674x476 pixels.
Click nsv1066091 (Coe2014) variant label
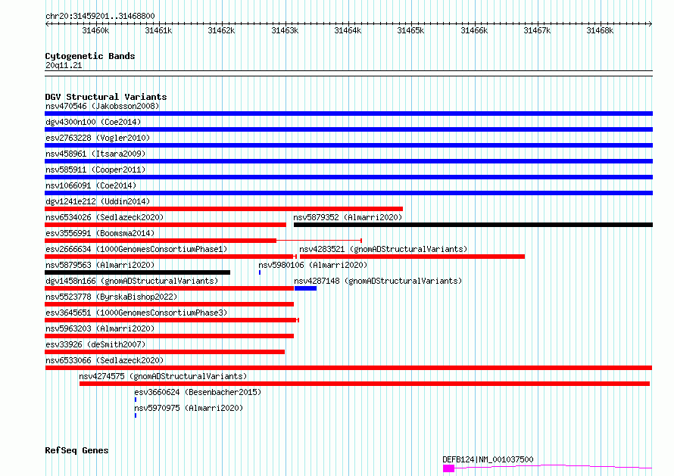(x=91, y=185)
